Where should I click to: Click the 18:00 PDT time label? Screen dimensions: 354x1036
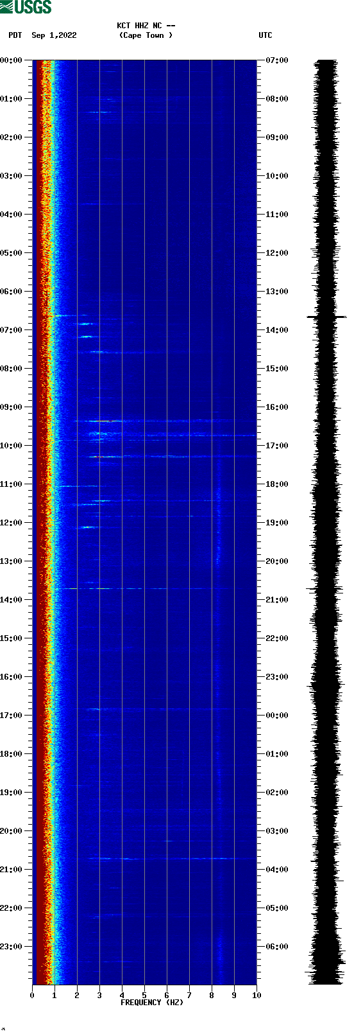[x=11, y=754]
